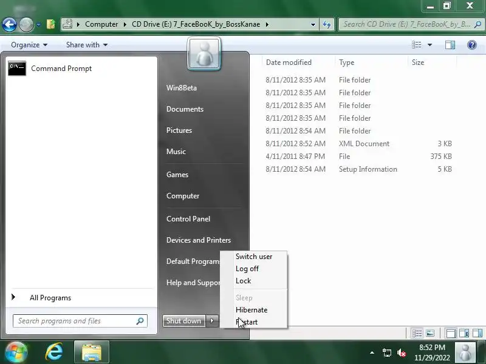Click the muted volume tray icon
The height and width of the screenshot is (364, 486).
(x=402, y=352)
